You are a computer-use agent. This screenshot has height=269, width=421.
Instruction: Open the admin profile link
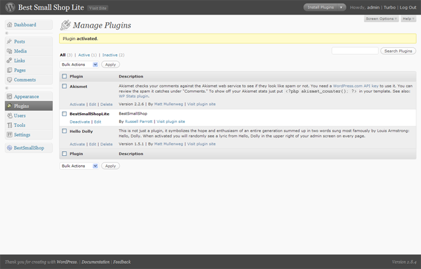373,7
